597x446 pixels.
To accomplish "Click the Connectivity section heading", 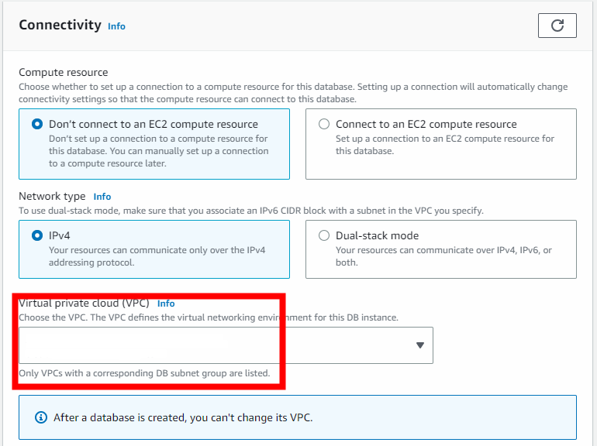I will point(60,25).
